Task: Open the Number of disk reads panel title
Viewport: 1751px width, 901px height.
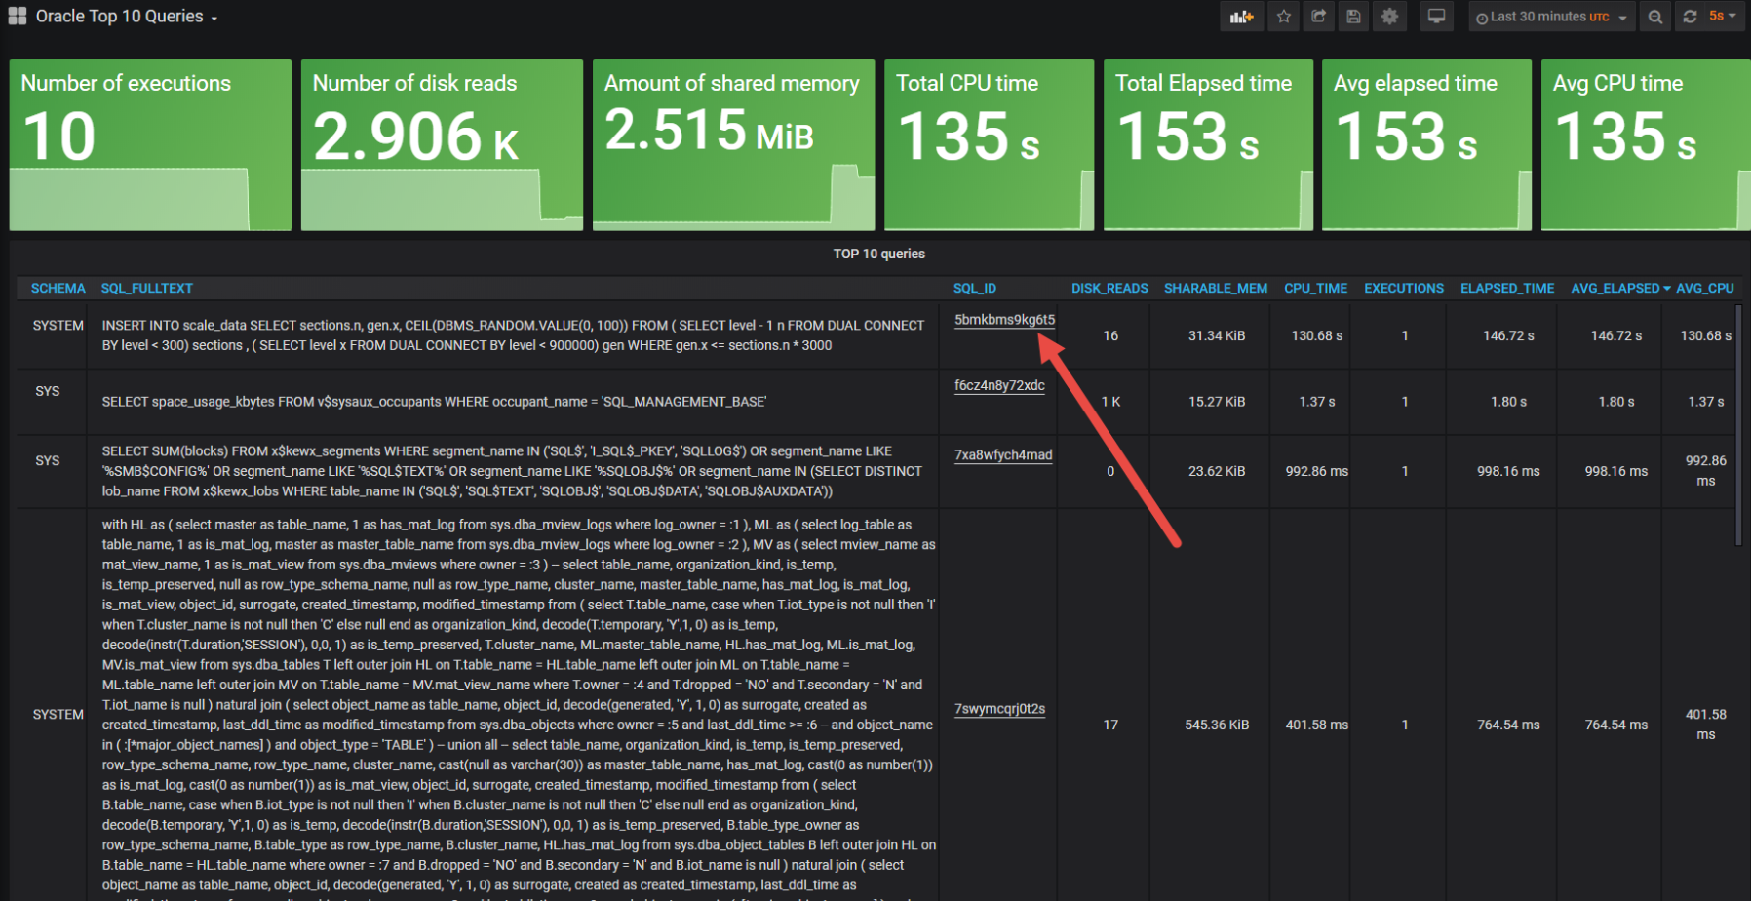Action: click(414, 84)
